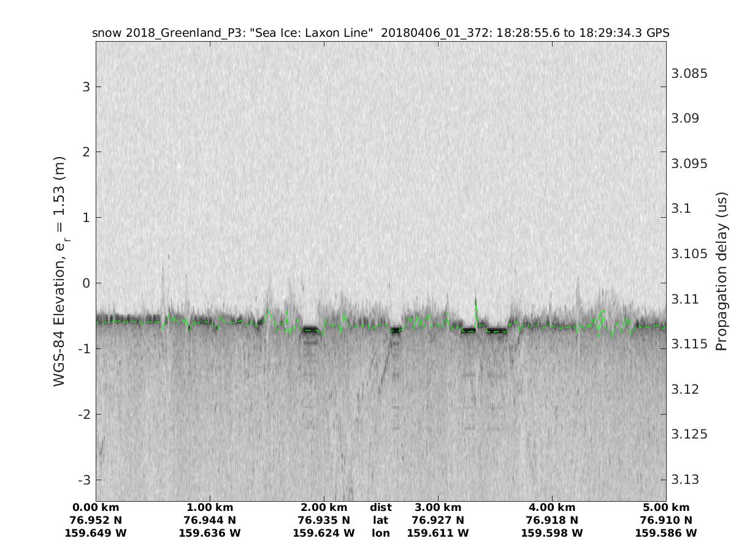Click the "0.00 km" distance tick label

[x=96, y=507]
